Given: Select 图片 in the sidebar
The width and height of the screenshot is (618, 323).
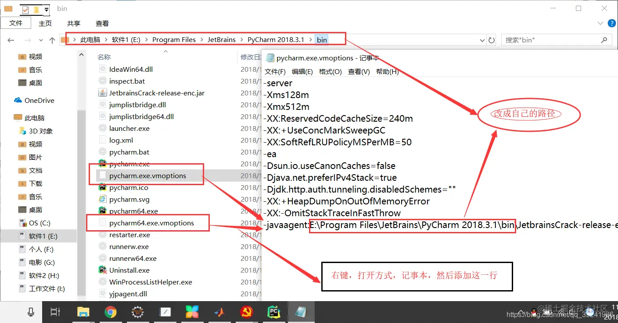Looking at the screenshot, I should 30,157.
